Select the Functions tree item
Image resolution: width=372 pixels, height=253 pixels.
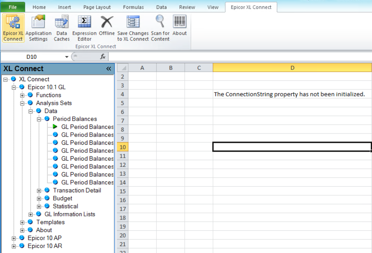48,95
